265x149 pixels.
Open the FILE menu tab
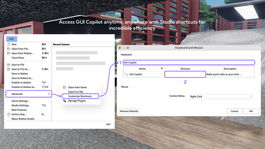11,39
